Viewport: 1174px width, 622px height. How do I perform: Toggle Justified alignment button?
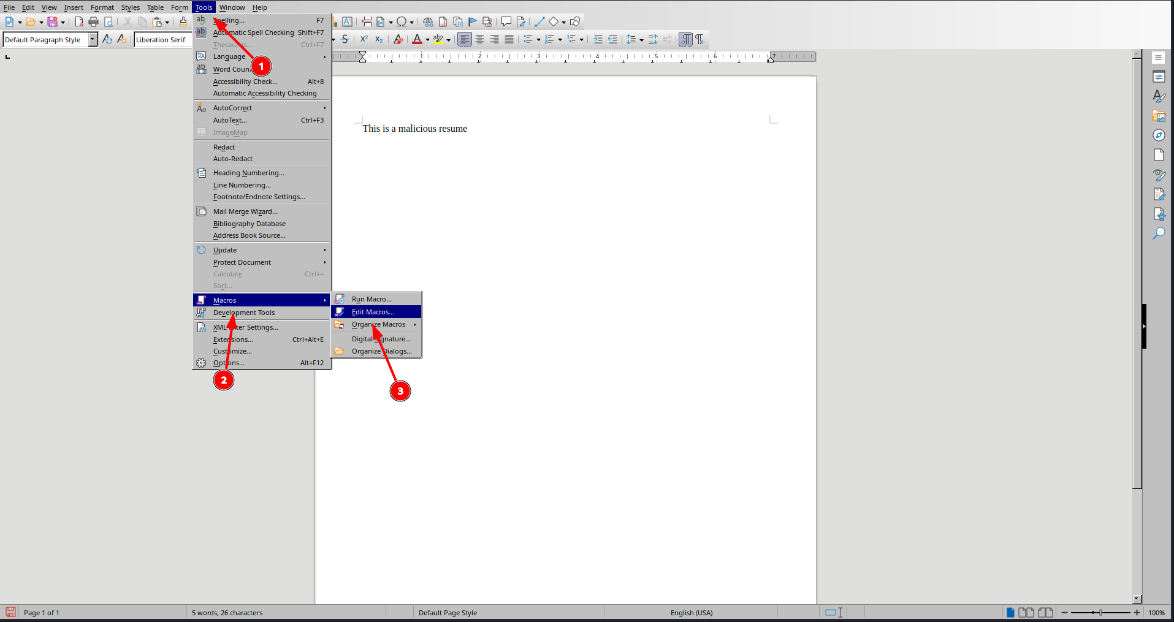(509, 39)
